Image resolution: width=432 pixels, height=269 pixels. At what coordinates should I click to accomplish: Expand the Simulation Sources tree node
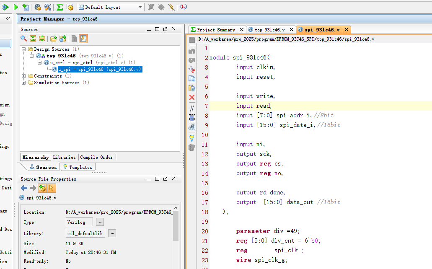(24, 83)
